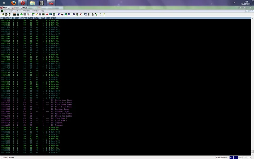Click the scrollbar up arrow at top right
Viewport: 254px width, 159px height.
(252, 18)
